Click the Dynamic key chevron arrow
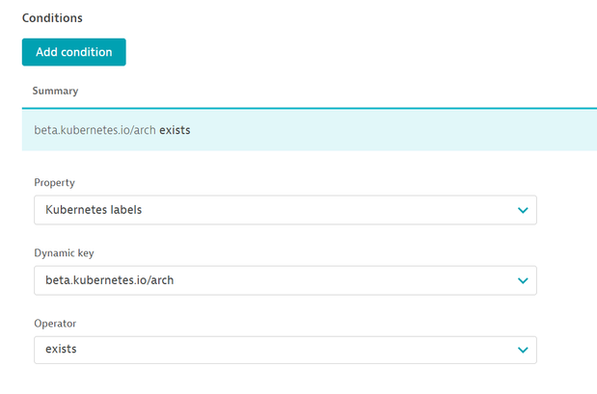Viewport: 597px width, 394px height. [x=522, y=280]
